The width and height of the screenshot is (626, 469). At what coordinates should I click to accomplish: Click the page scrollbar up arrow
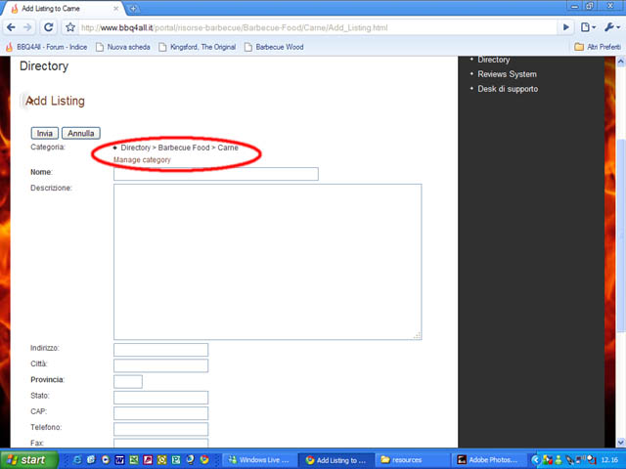click(621, 62)
